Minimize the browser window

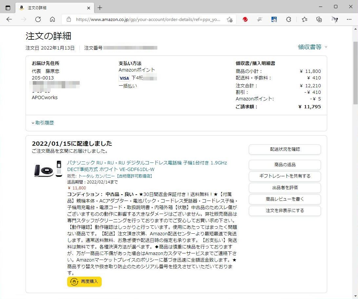(321, 7)
